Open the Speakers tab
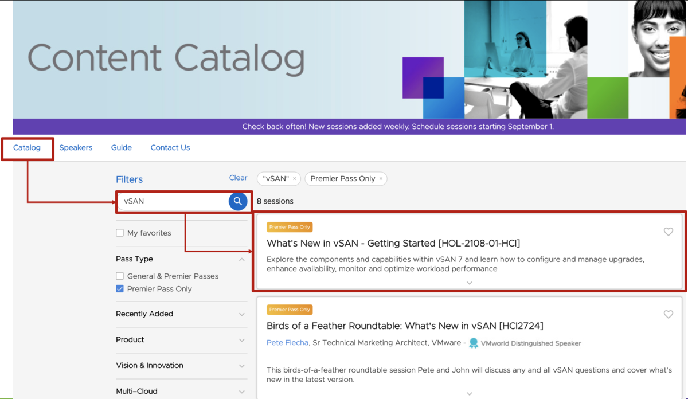This screenshot has width=688, height=399. [76, 148]
